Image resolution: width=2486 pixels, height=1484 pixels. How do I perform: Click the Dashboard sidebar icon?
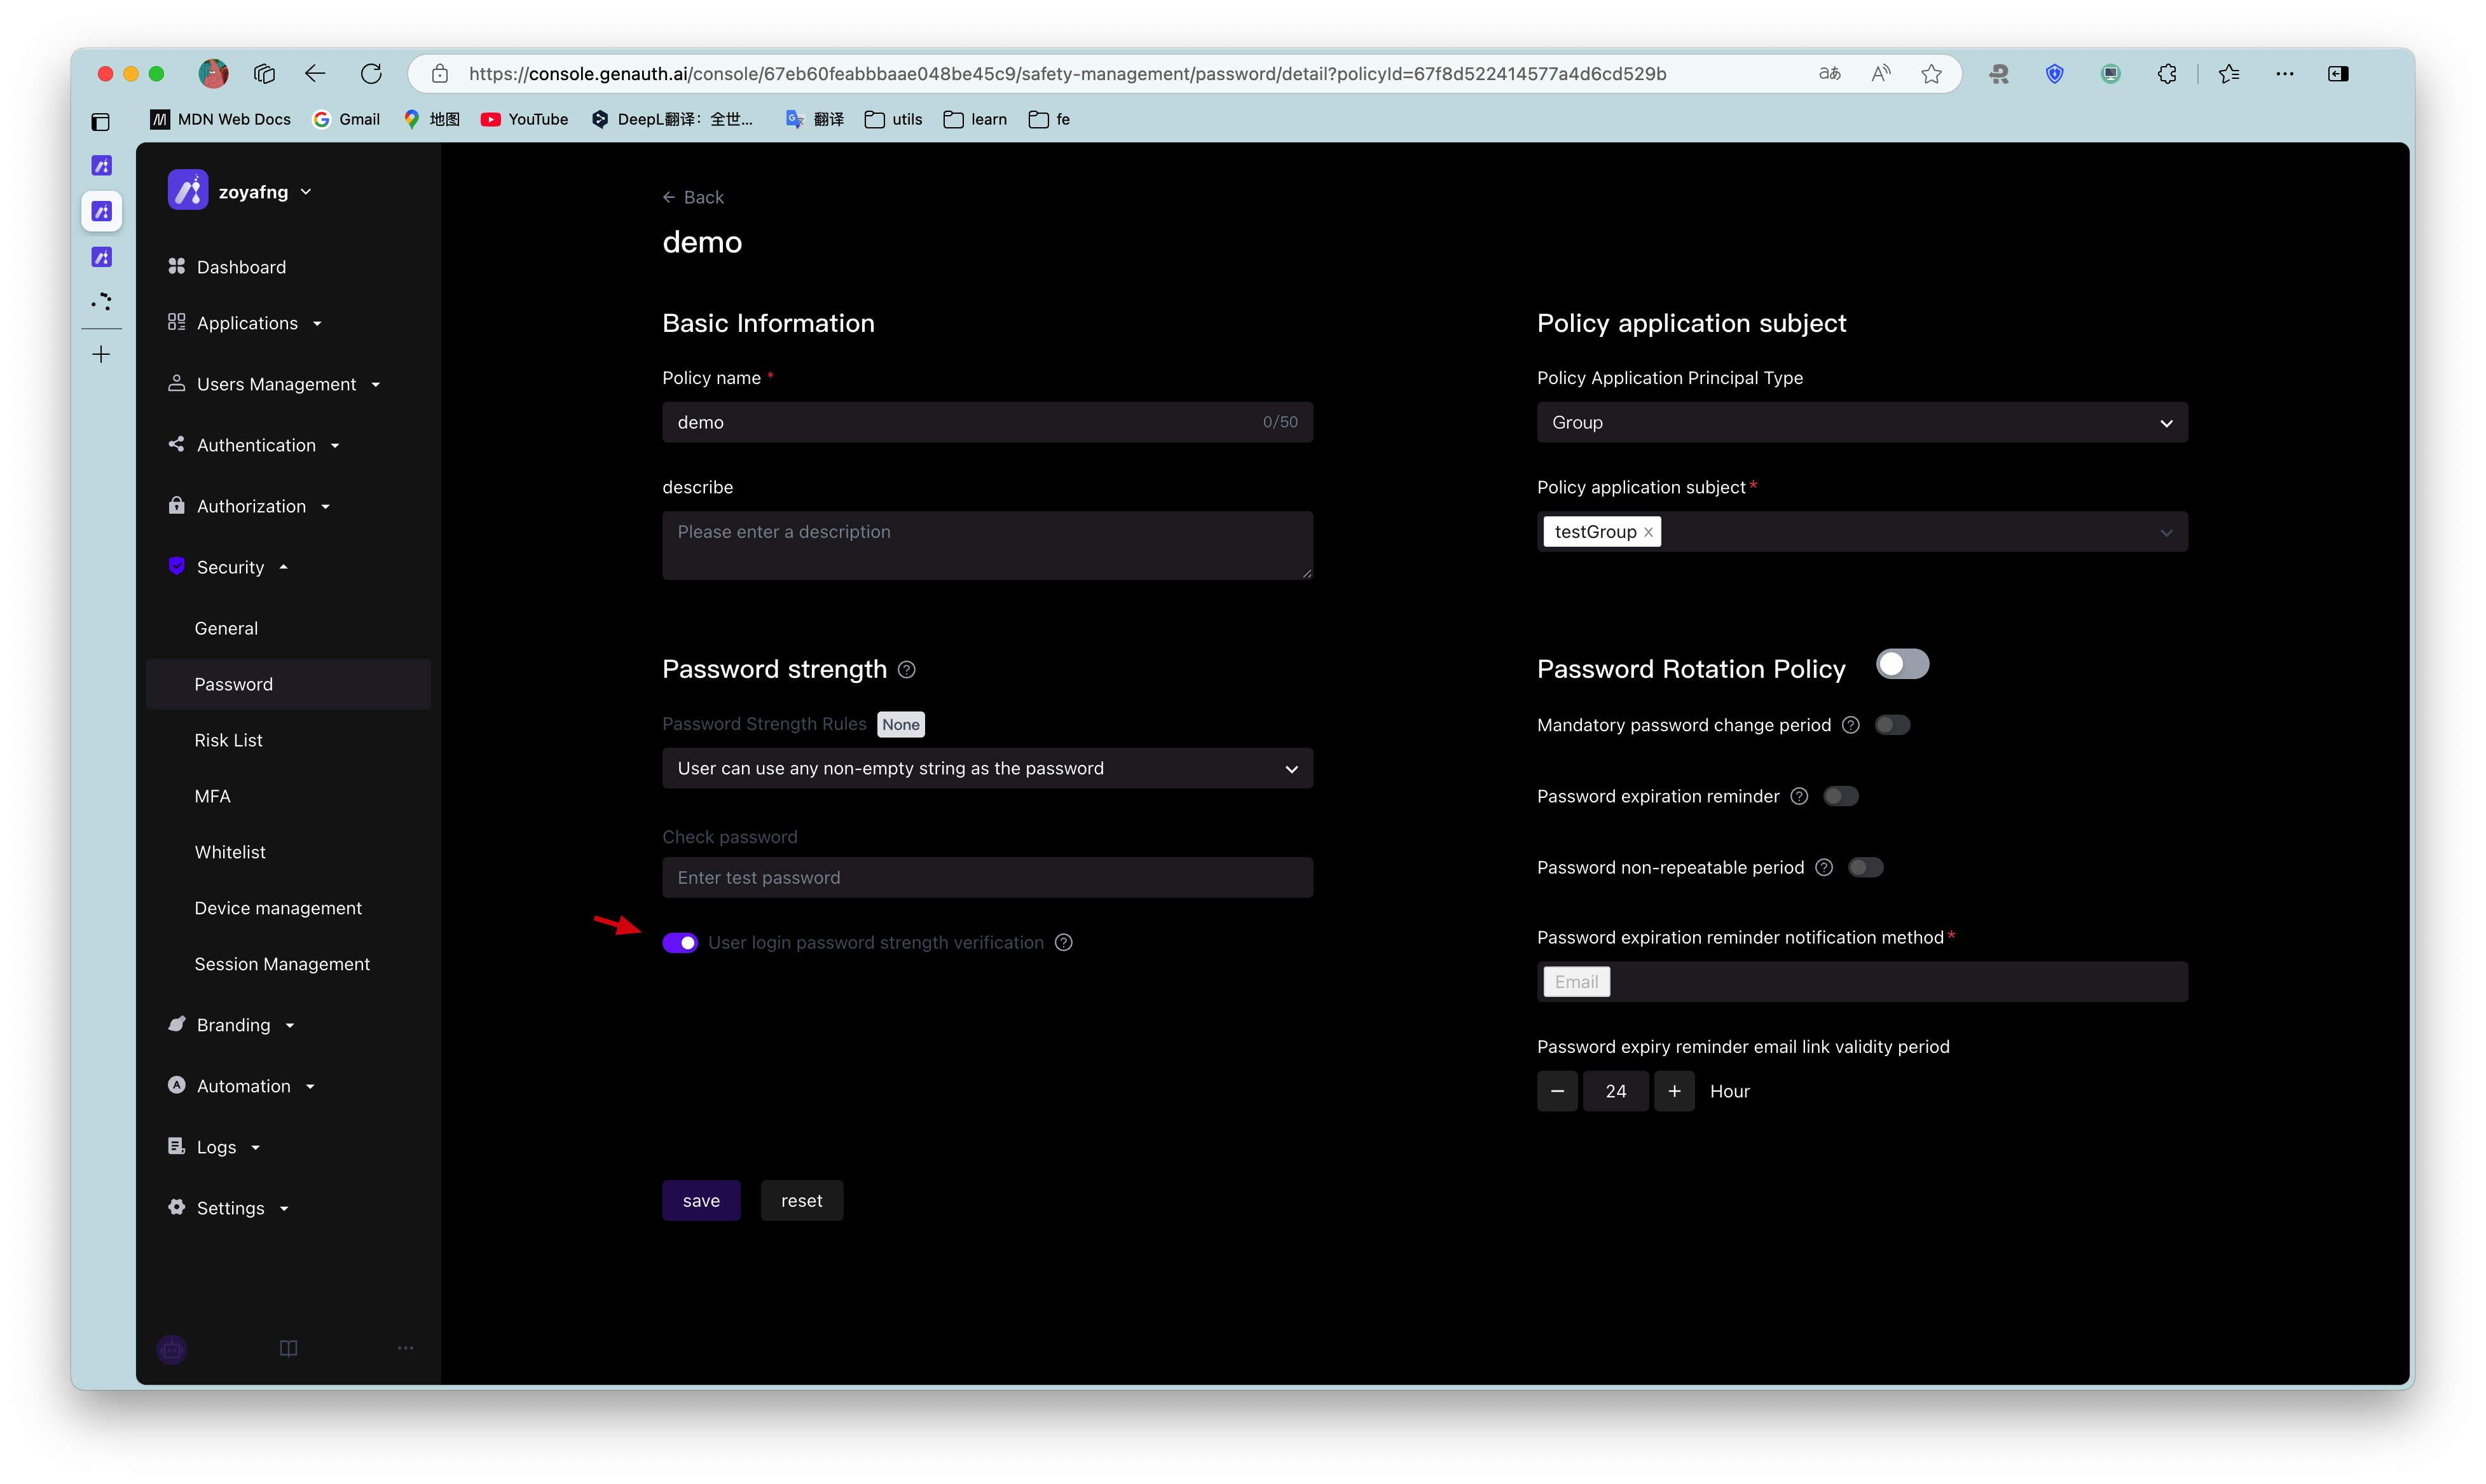pos(177,266)
